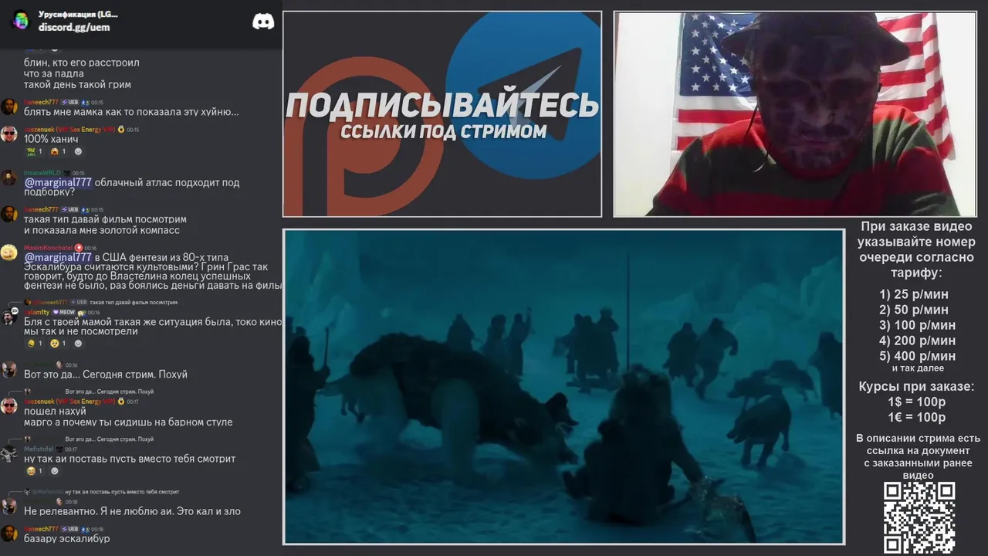This screenshot has height=556, width=988.
Task: Click @marginal777 mention in InsaneWRLD's message
Action: point(58,182)
